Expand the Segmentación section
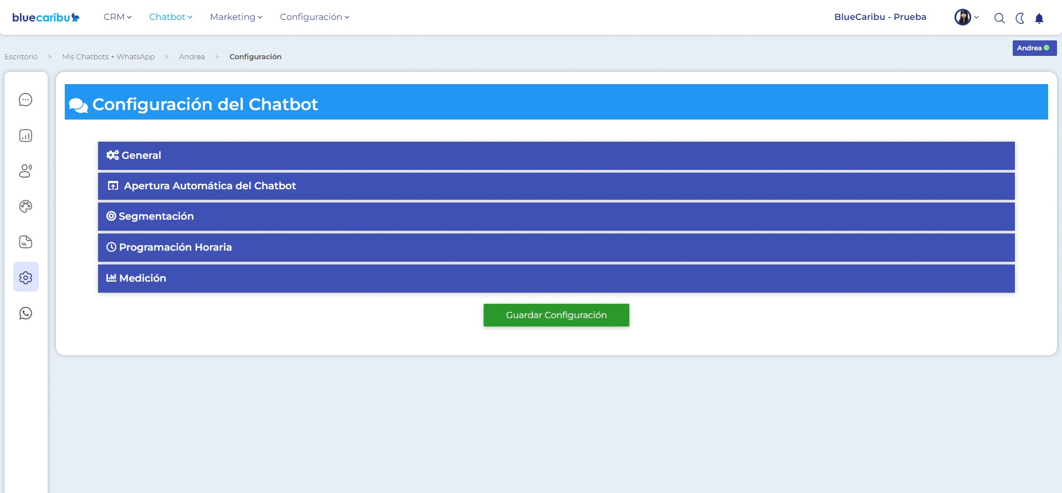Screen dimensions: 1062x493 click(x=556, y=216)
